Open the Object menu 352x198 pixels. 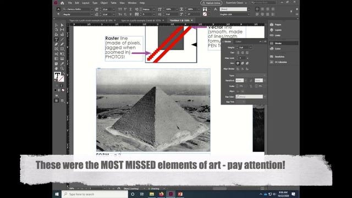pyautogui.click(x=104, y=3)
